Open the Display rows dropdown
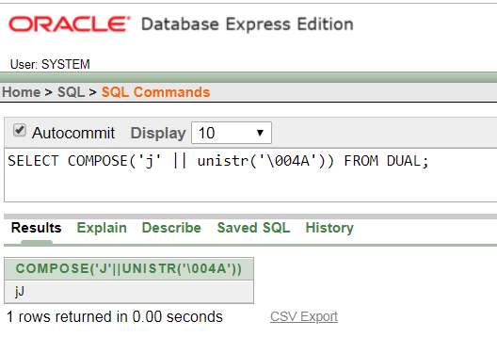497x353 pixels. (x=232, y=133)
